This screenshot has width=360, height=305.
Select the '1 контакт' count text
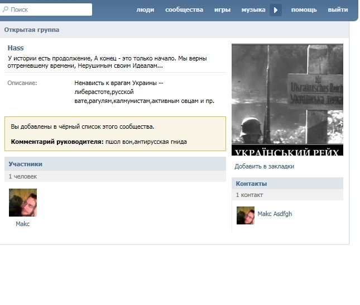[249, 195]
